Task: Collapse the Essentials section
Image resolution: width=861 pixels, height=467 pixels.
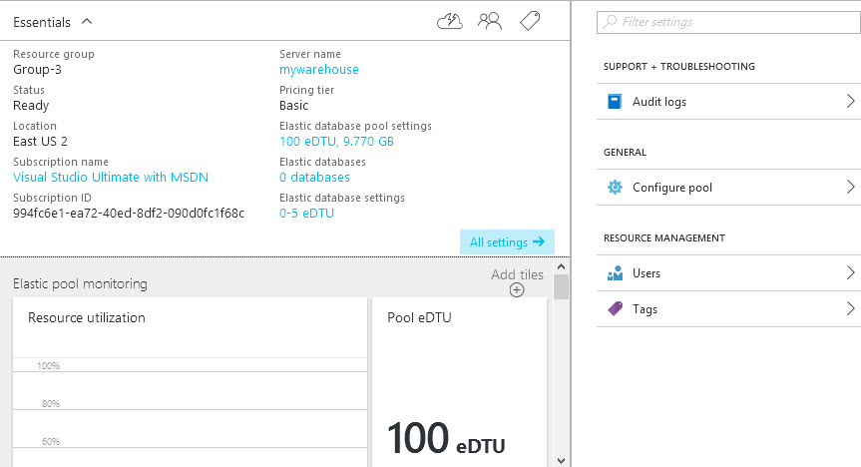Action: pyautogui.click(x=86, y=21)
